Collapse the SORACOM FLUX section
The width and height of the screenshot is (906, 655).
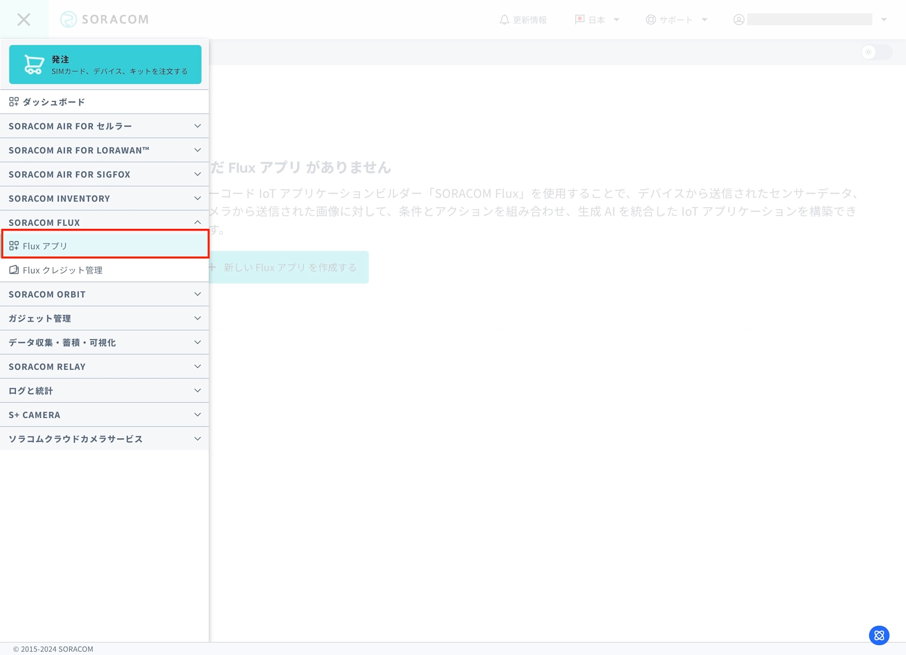coord(104,222)
